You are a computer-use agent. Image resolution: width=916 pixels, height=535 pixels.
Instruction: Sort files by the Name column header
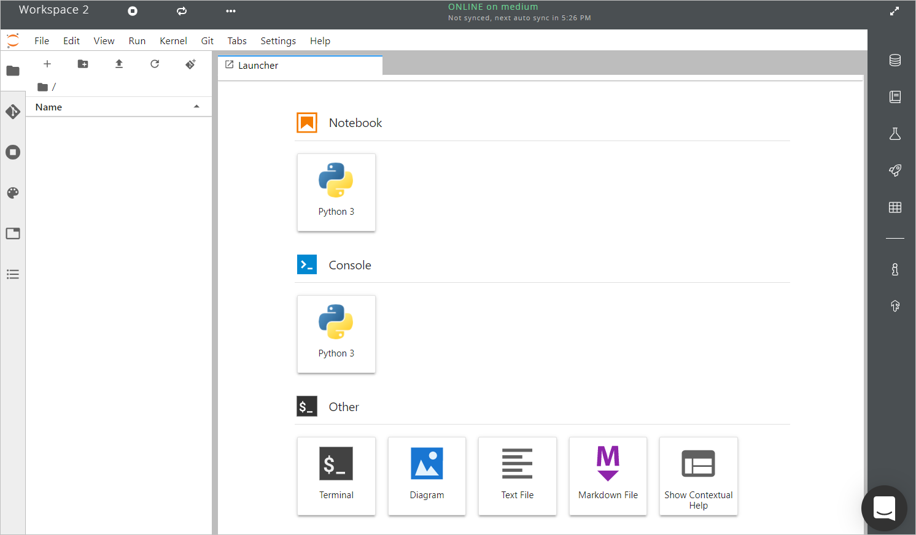point(118,107)
